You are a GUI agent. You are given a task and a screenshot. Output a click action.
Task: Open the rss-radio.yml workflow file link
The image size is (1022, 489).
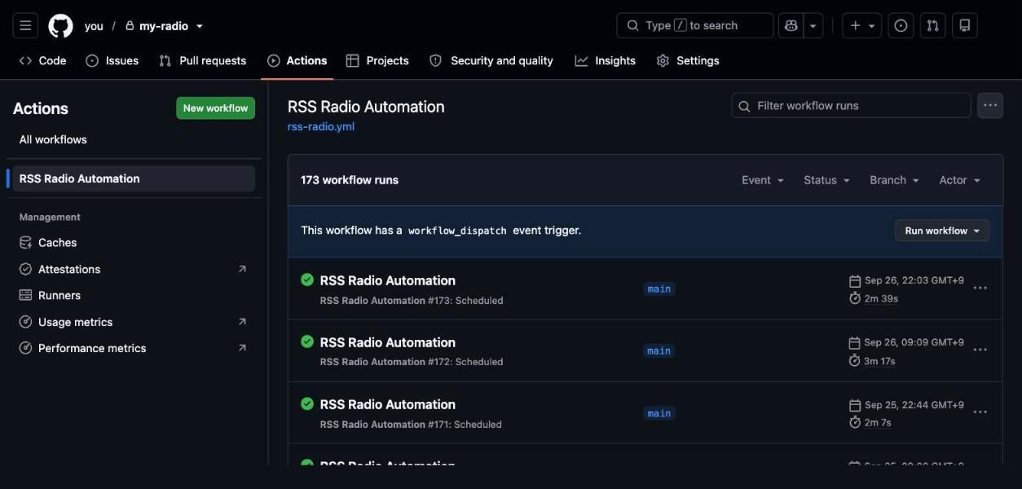coord(321,126)
